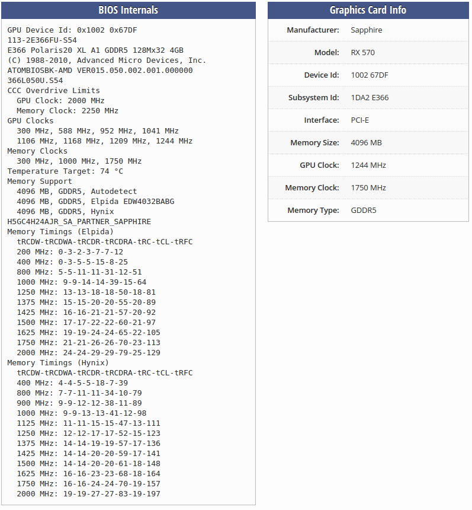472x510 pixels.
Task: Click the Graphics Card Info header
Action: pyautogui.click(x=368, y=10)
